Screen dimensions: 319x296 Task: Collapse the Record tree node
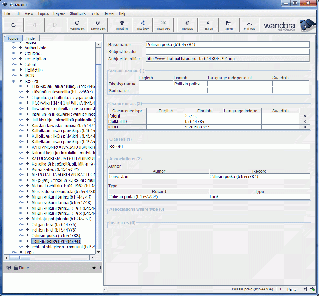click(x=14, y=81)
